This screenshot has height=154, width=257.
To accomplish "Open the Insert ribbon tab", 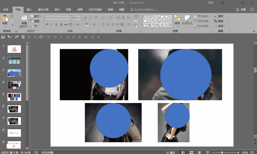I will pyautogui.click(x=29, y=10).
